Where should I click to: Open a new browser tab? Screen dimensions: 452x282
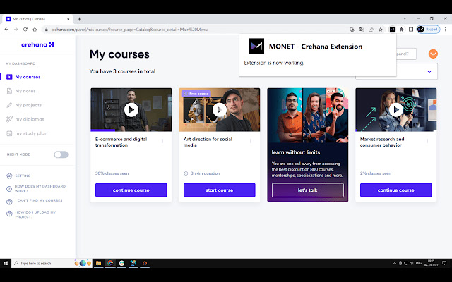79,19
